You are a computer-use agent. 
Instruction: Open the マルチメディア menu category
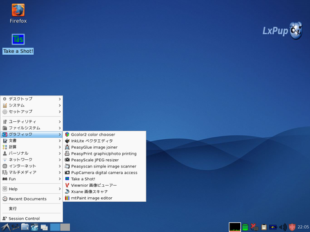pos(32,173)
